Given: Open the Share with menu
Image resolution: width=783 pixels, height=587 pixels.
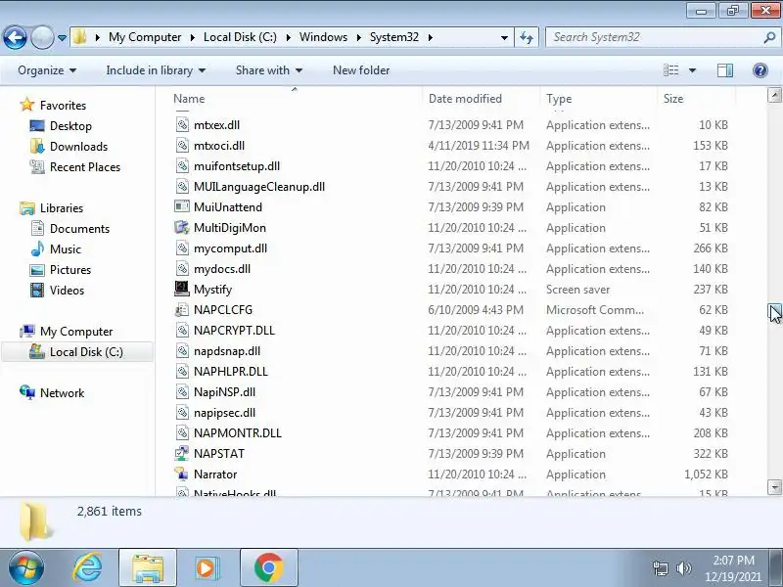Looking at the screenshot, I should coord(269,70).
